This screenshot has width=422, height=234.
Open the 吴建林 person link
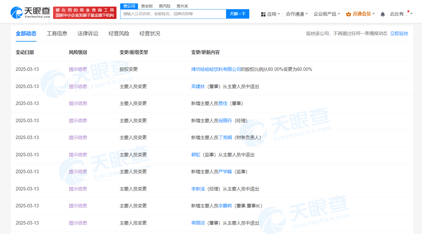[x=198, y=87]
